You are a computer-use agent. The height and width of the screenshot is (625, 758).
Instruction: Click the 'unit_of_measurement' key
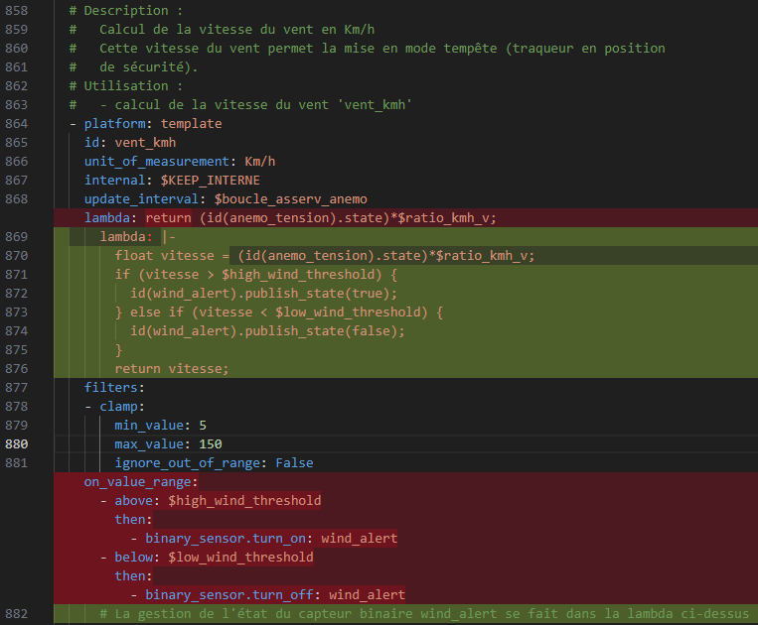pyautogui.click(x=157, y=161)
